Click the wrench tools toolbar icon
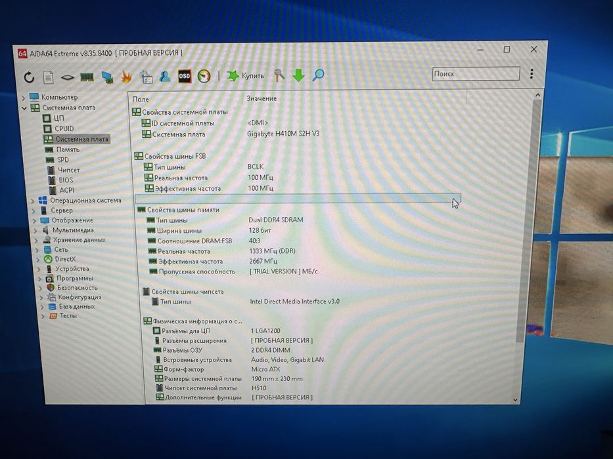 click(279, 75)
